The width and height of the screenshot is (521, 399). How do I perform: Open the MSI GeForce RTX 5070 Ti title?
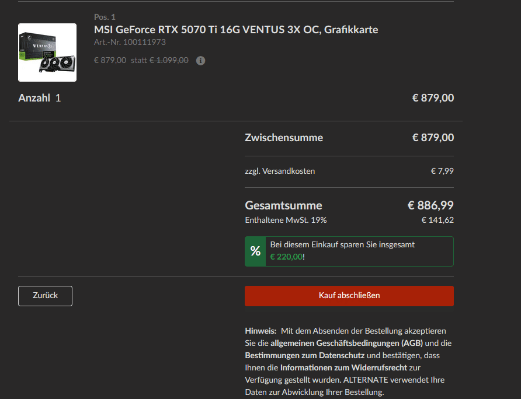click(x=236, y=29)
